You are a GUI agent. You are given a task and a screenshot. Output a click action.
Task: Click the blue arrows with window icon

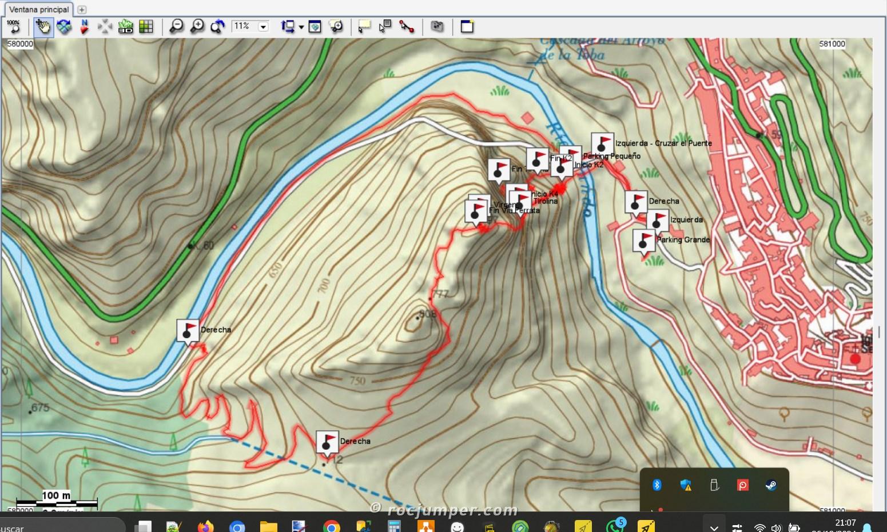point(288,26)
